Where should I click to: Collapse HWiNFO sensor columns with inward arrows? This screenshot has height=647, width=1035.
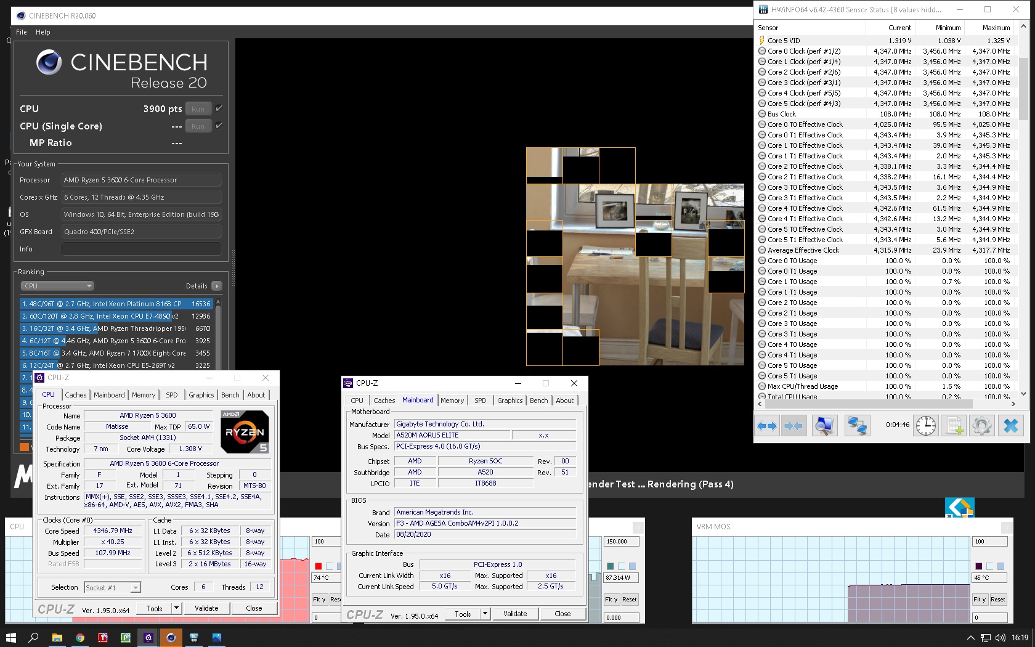click(x=793, y=426)
